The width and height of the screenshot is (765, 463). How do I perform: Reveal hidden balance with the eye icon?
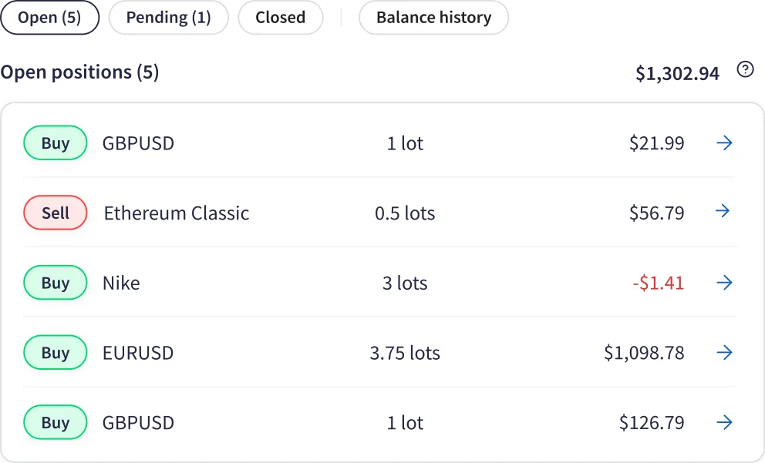(x=744, y=72)
